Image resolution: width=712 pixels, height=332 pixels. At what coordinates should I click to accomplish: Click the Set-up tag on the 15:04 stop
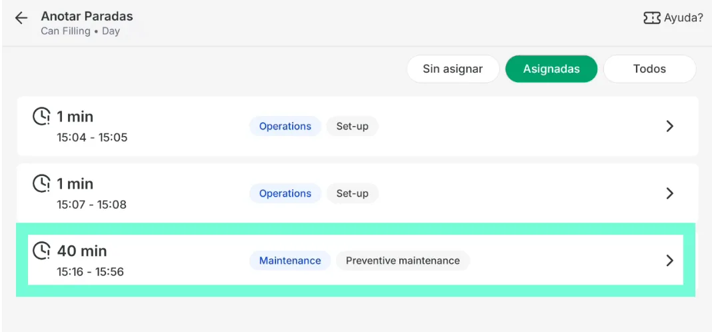(x=353, y=126)
